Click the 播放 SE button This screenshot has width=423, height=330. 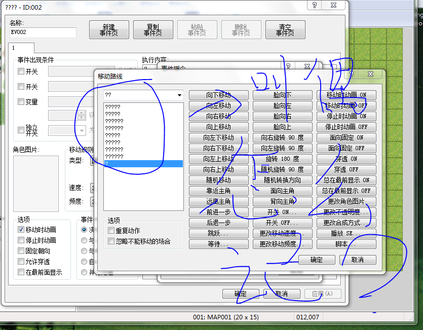[x=347, y=233]
